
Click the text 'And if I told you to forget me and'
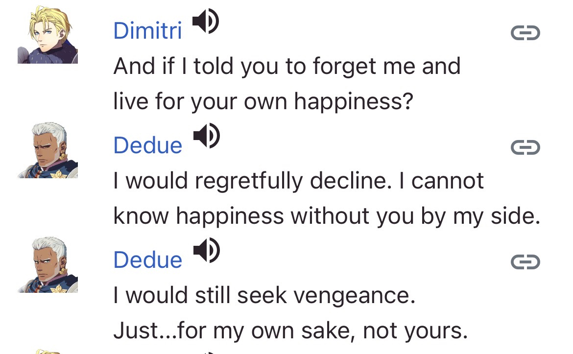[286, 66]
